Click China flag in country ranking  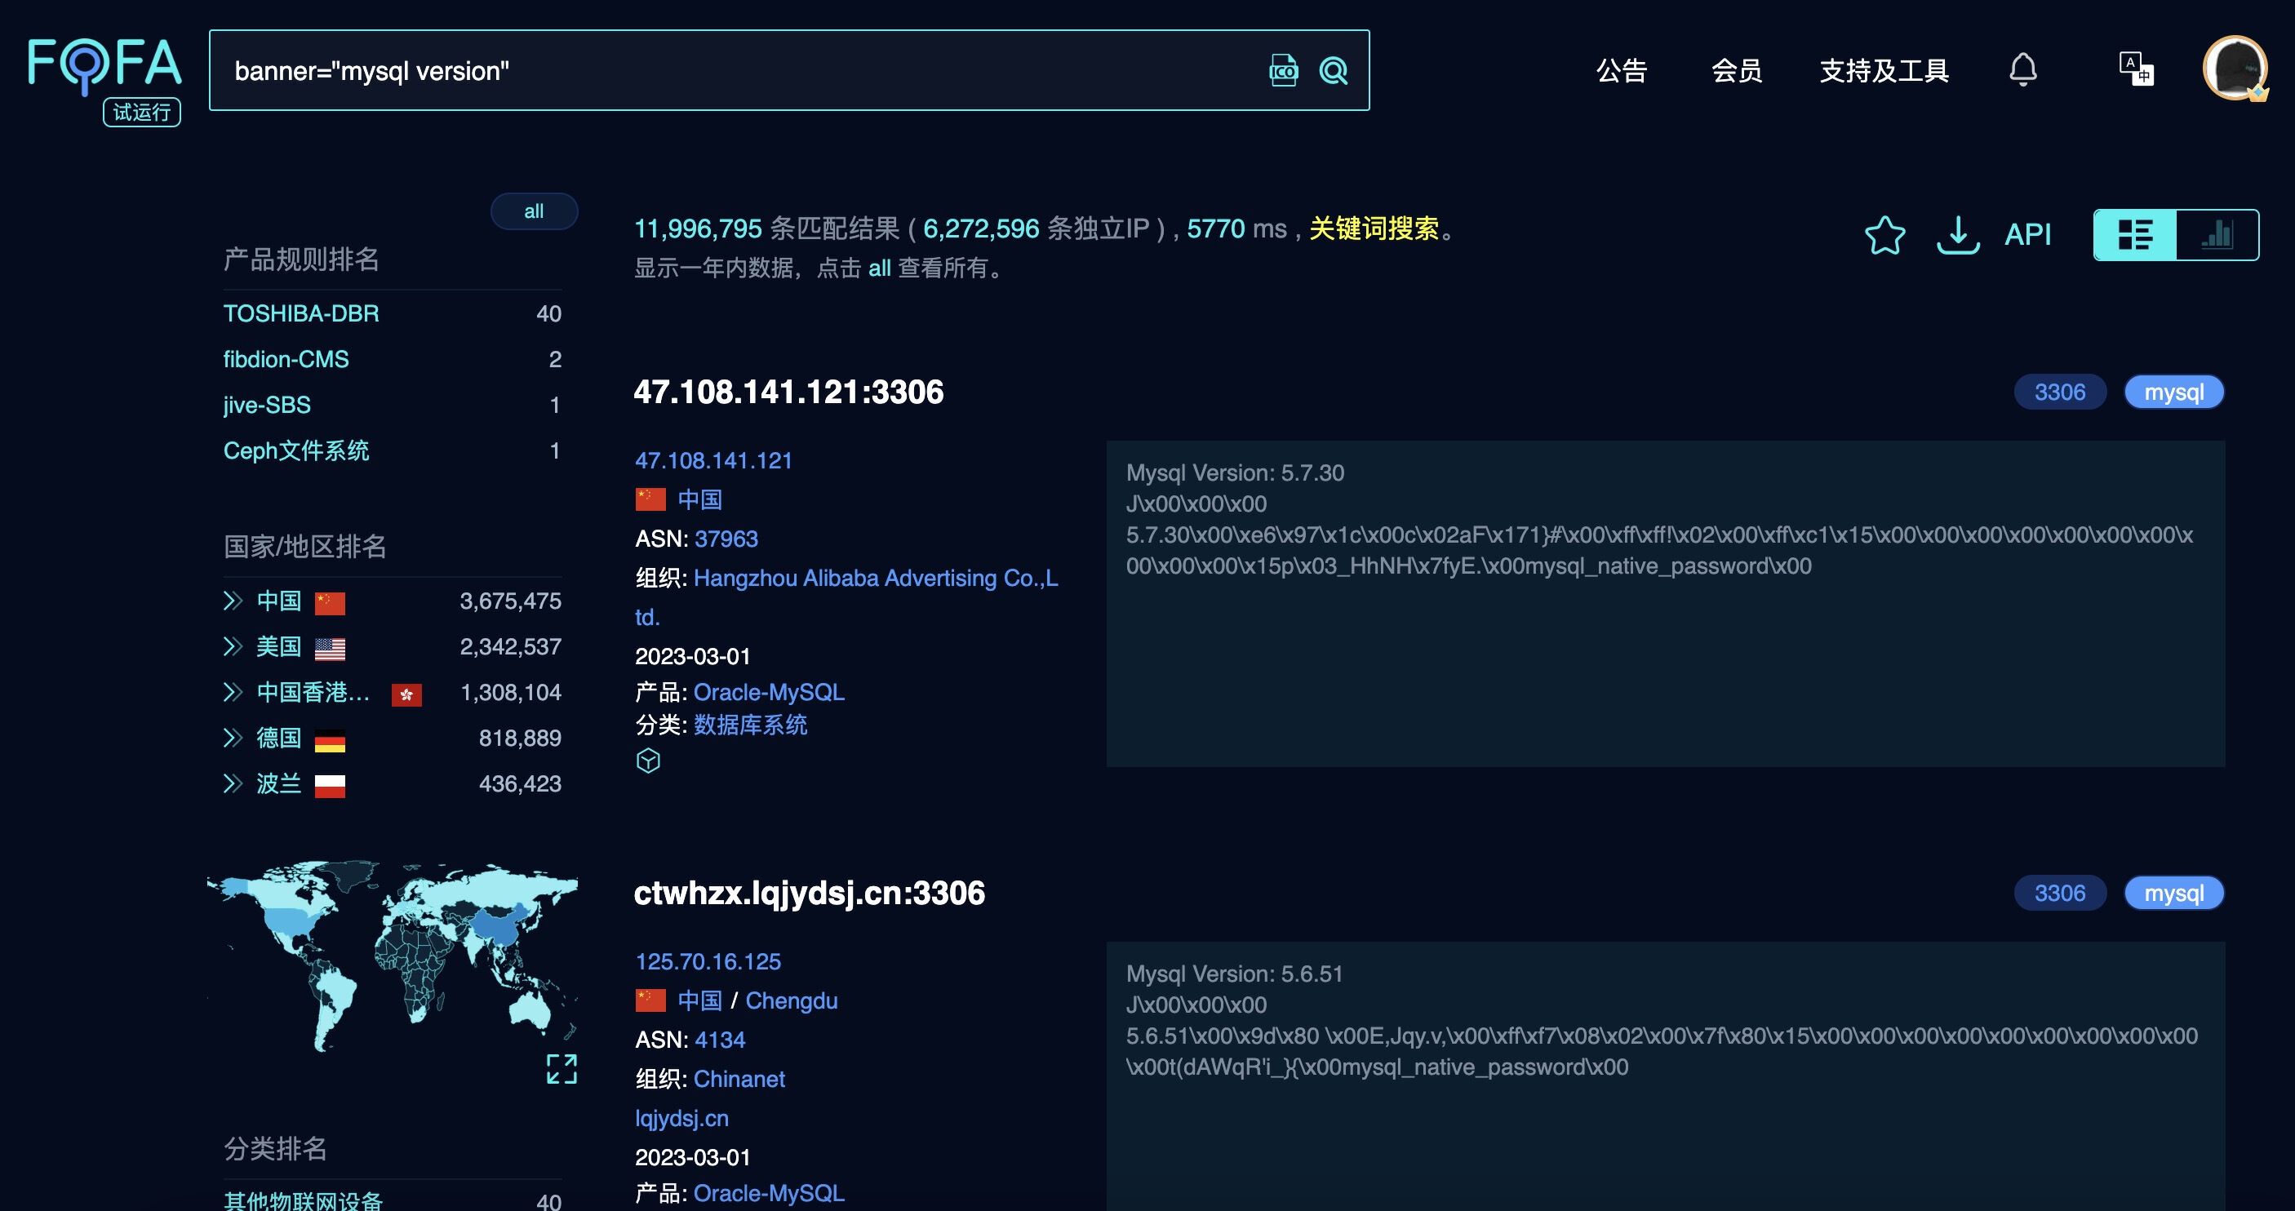tap(330, 602)
